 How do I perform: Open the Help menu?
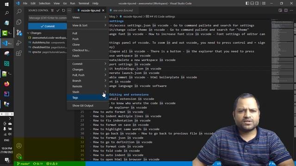coord(95,3)
